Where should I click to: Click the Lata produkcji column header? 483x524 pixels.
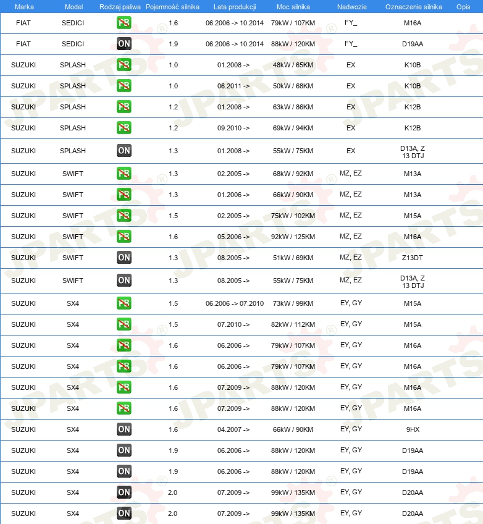coord(235,7)
